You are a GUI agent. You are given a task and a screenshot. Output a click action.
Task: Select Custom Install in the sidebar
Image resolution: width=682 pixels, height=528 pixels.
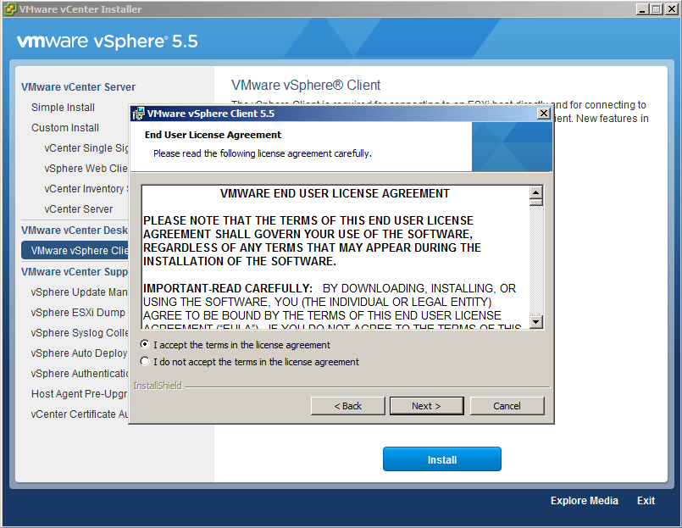tap(65, 128)
